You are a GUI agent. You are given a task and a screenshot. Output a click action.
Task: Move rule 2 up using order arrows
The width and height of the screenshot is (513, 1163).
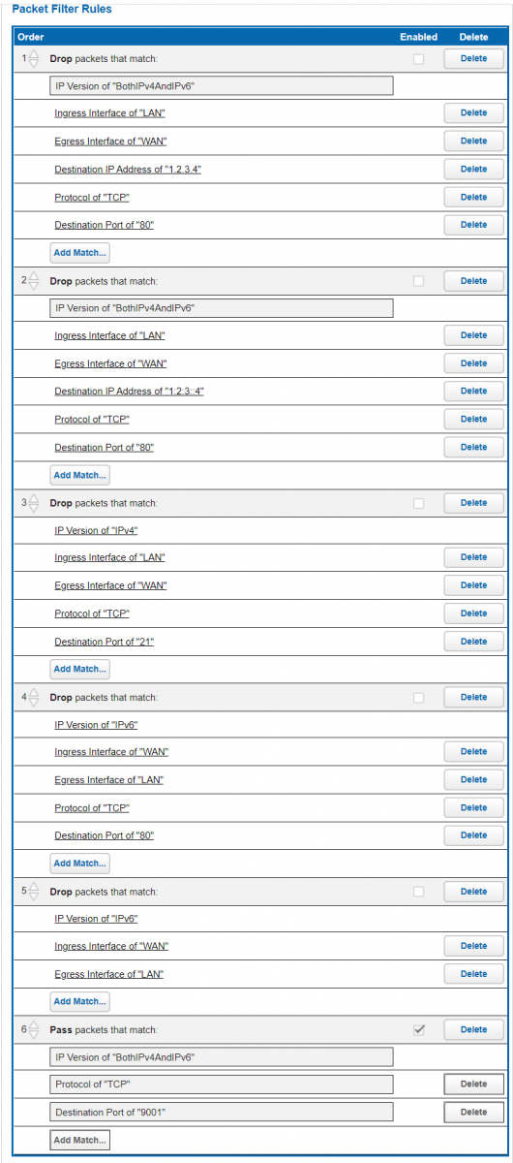pyautogui.click(x=34, y=275)
